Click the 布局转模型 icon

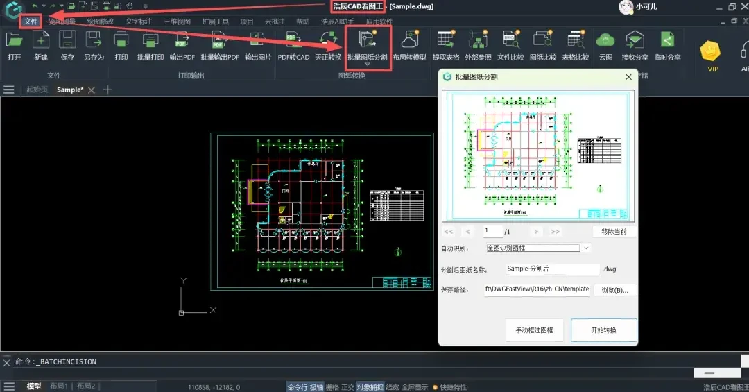click(409, 40)
